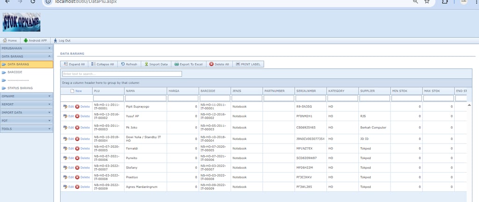Click the Log Out person icon
Image resolution: width=479 pixels, height=202 pixels.
56,41
